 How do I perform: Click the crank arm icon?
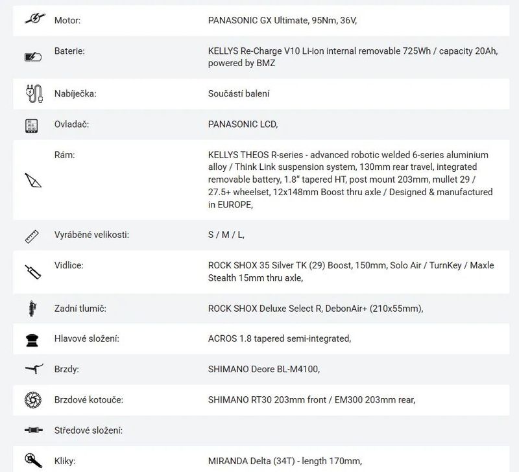(x=31, y=460)
